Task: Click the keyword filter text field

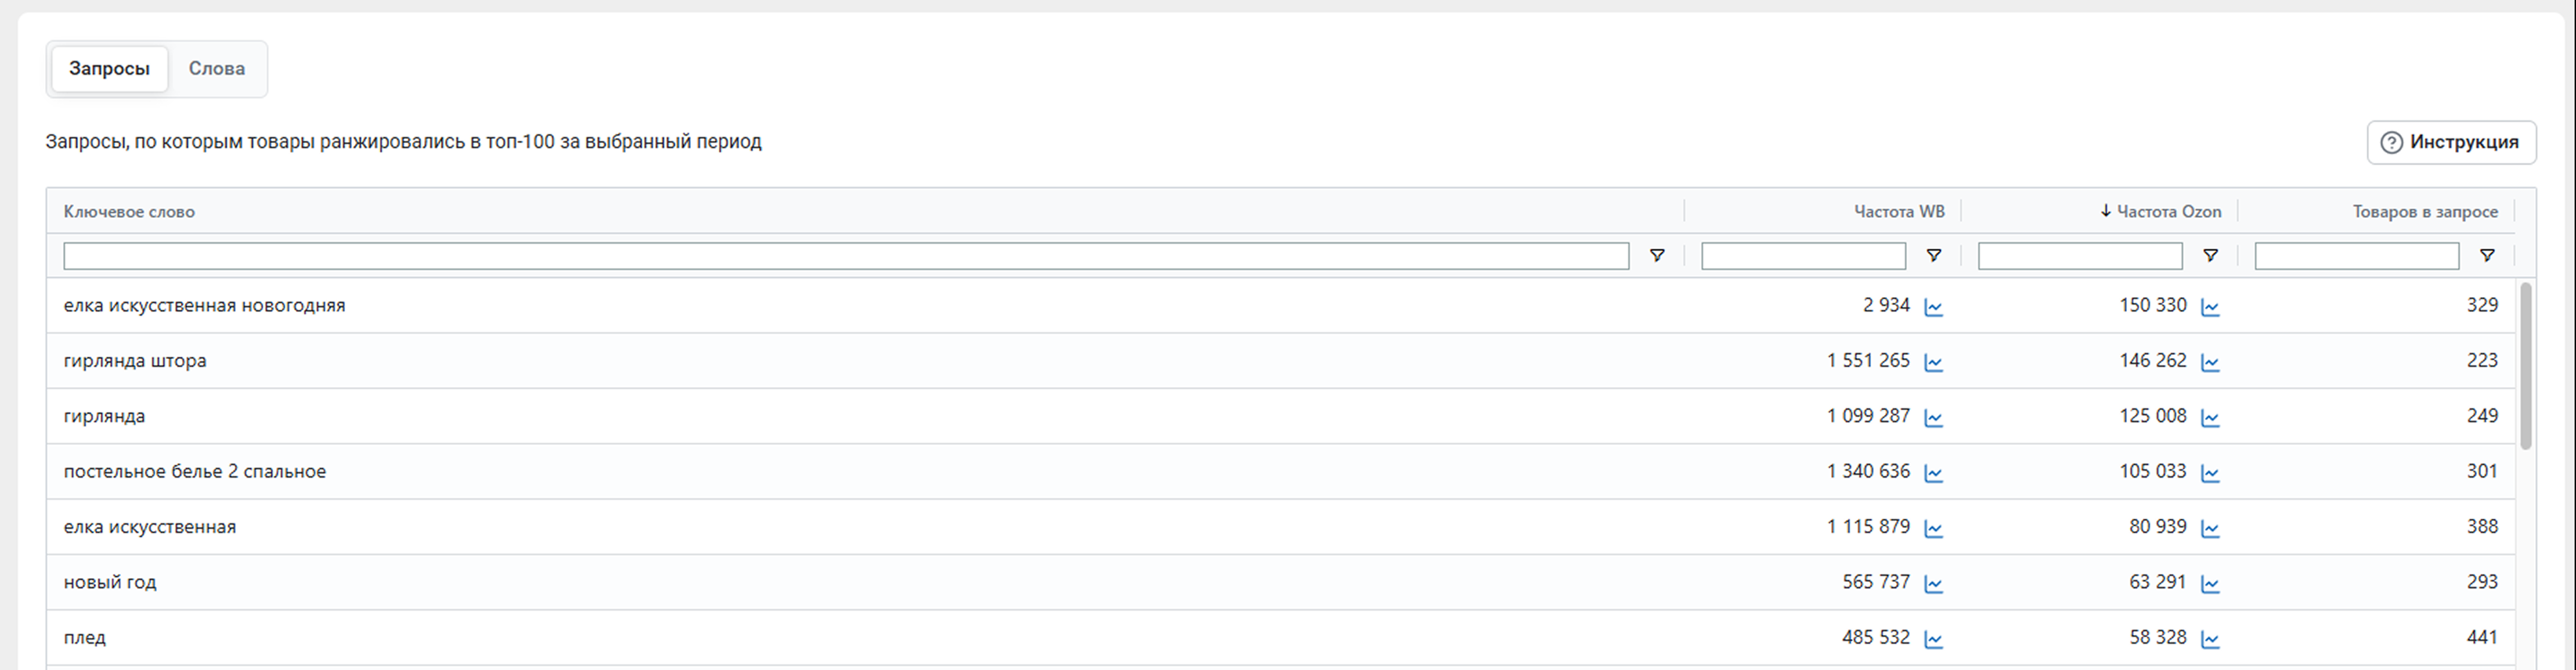Action: pyautogui.click(x=845, y=256)
